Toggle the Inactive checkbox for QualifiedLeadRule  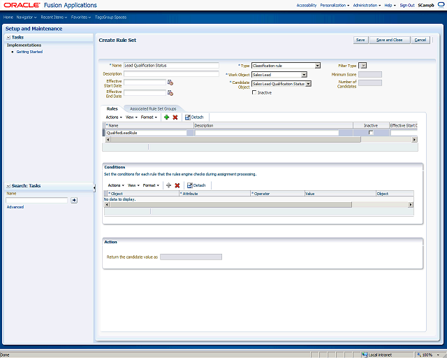[371, 132]
